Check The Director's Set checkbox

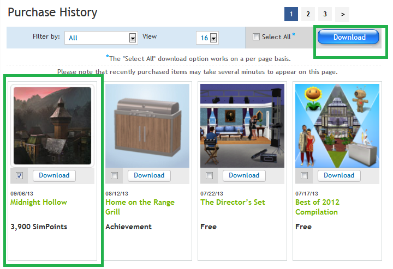[x=209, y=175]
